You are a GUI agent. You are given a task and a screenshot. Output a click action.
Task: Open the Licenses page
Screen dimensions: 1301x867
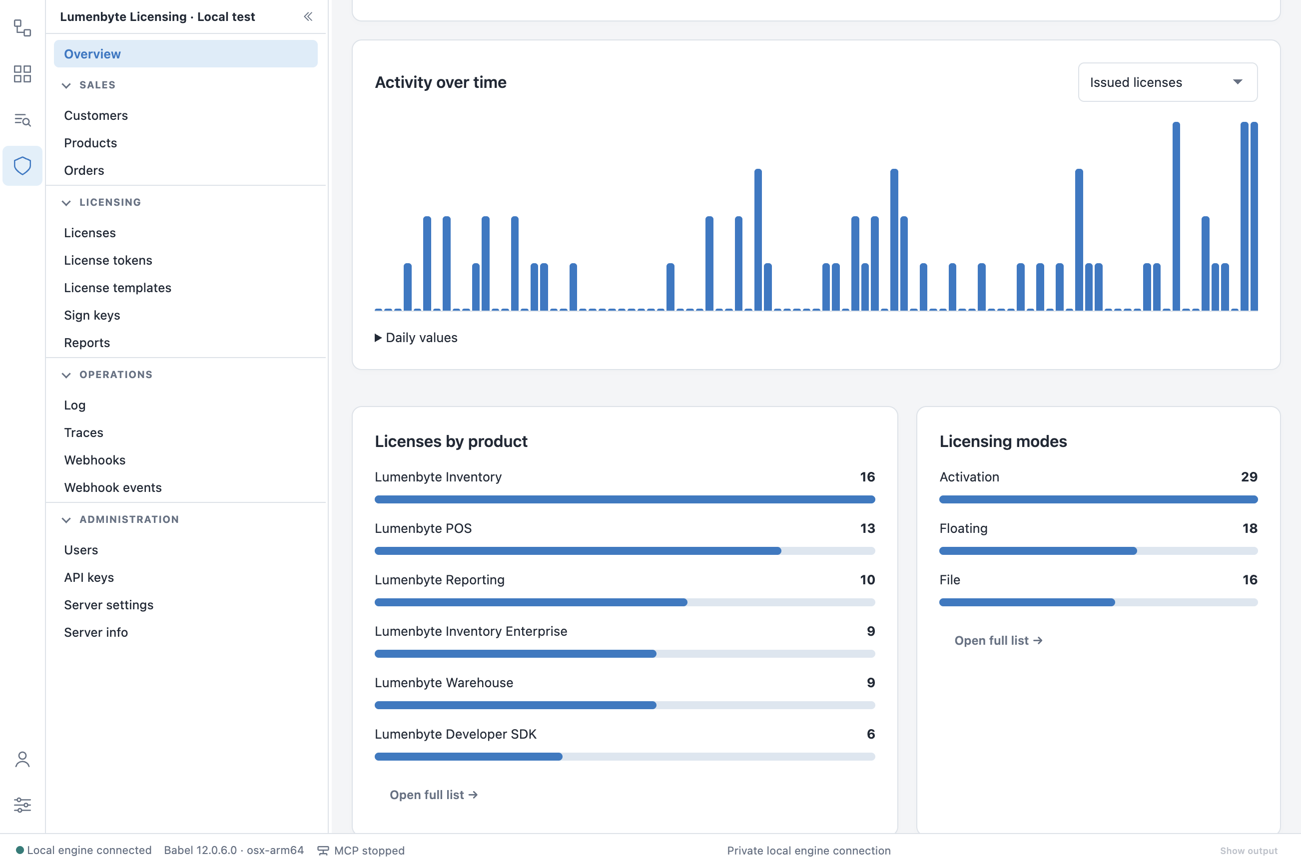89,233
